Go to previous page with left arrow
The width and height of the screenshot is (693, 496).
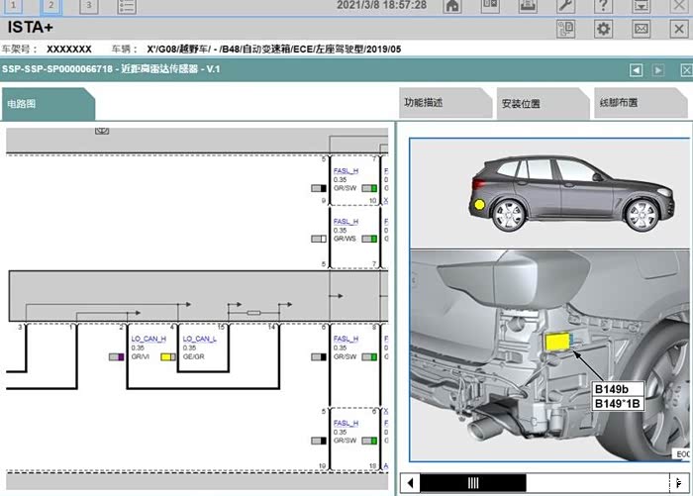(638, 69)
